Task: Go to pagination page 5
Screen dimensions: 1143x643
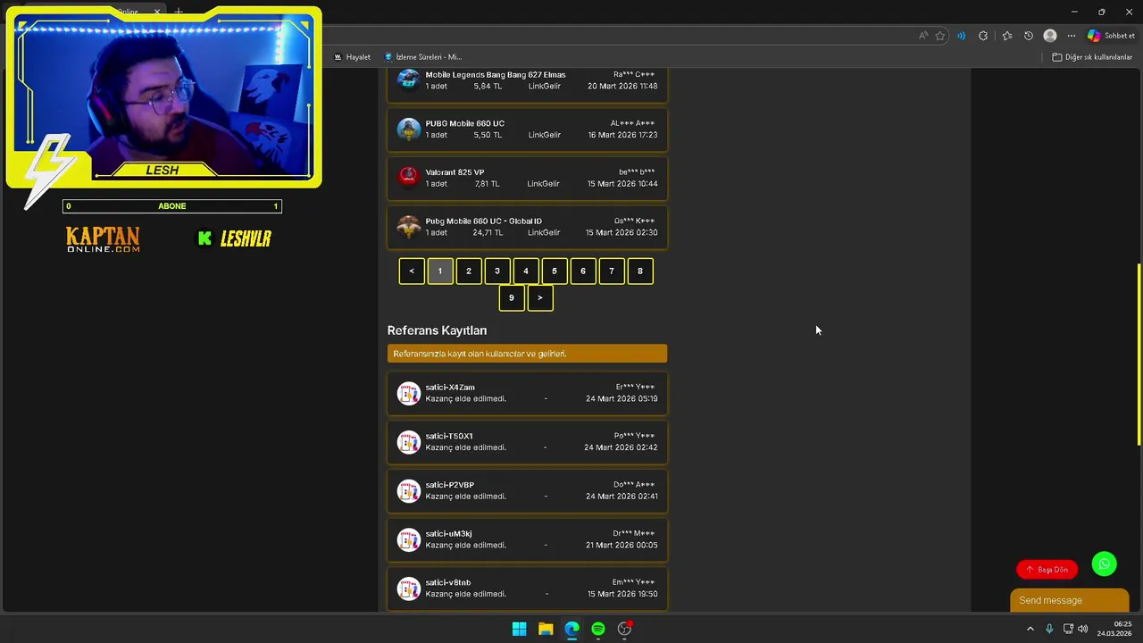Action: click(x=555, y=271)
